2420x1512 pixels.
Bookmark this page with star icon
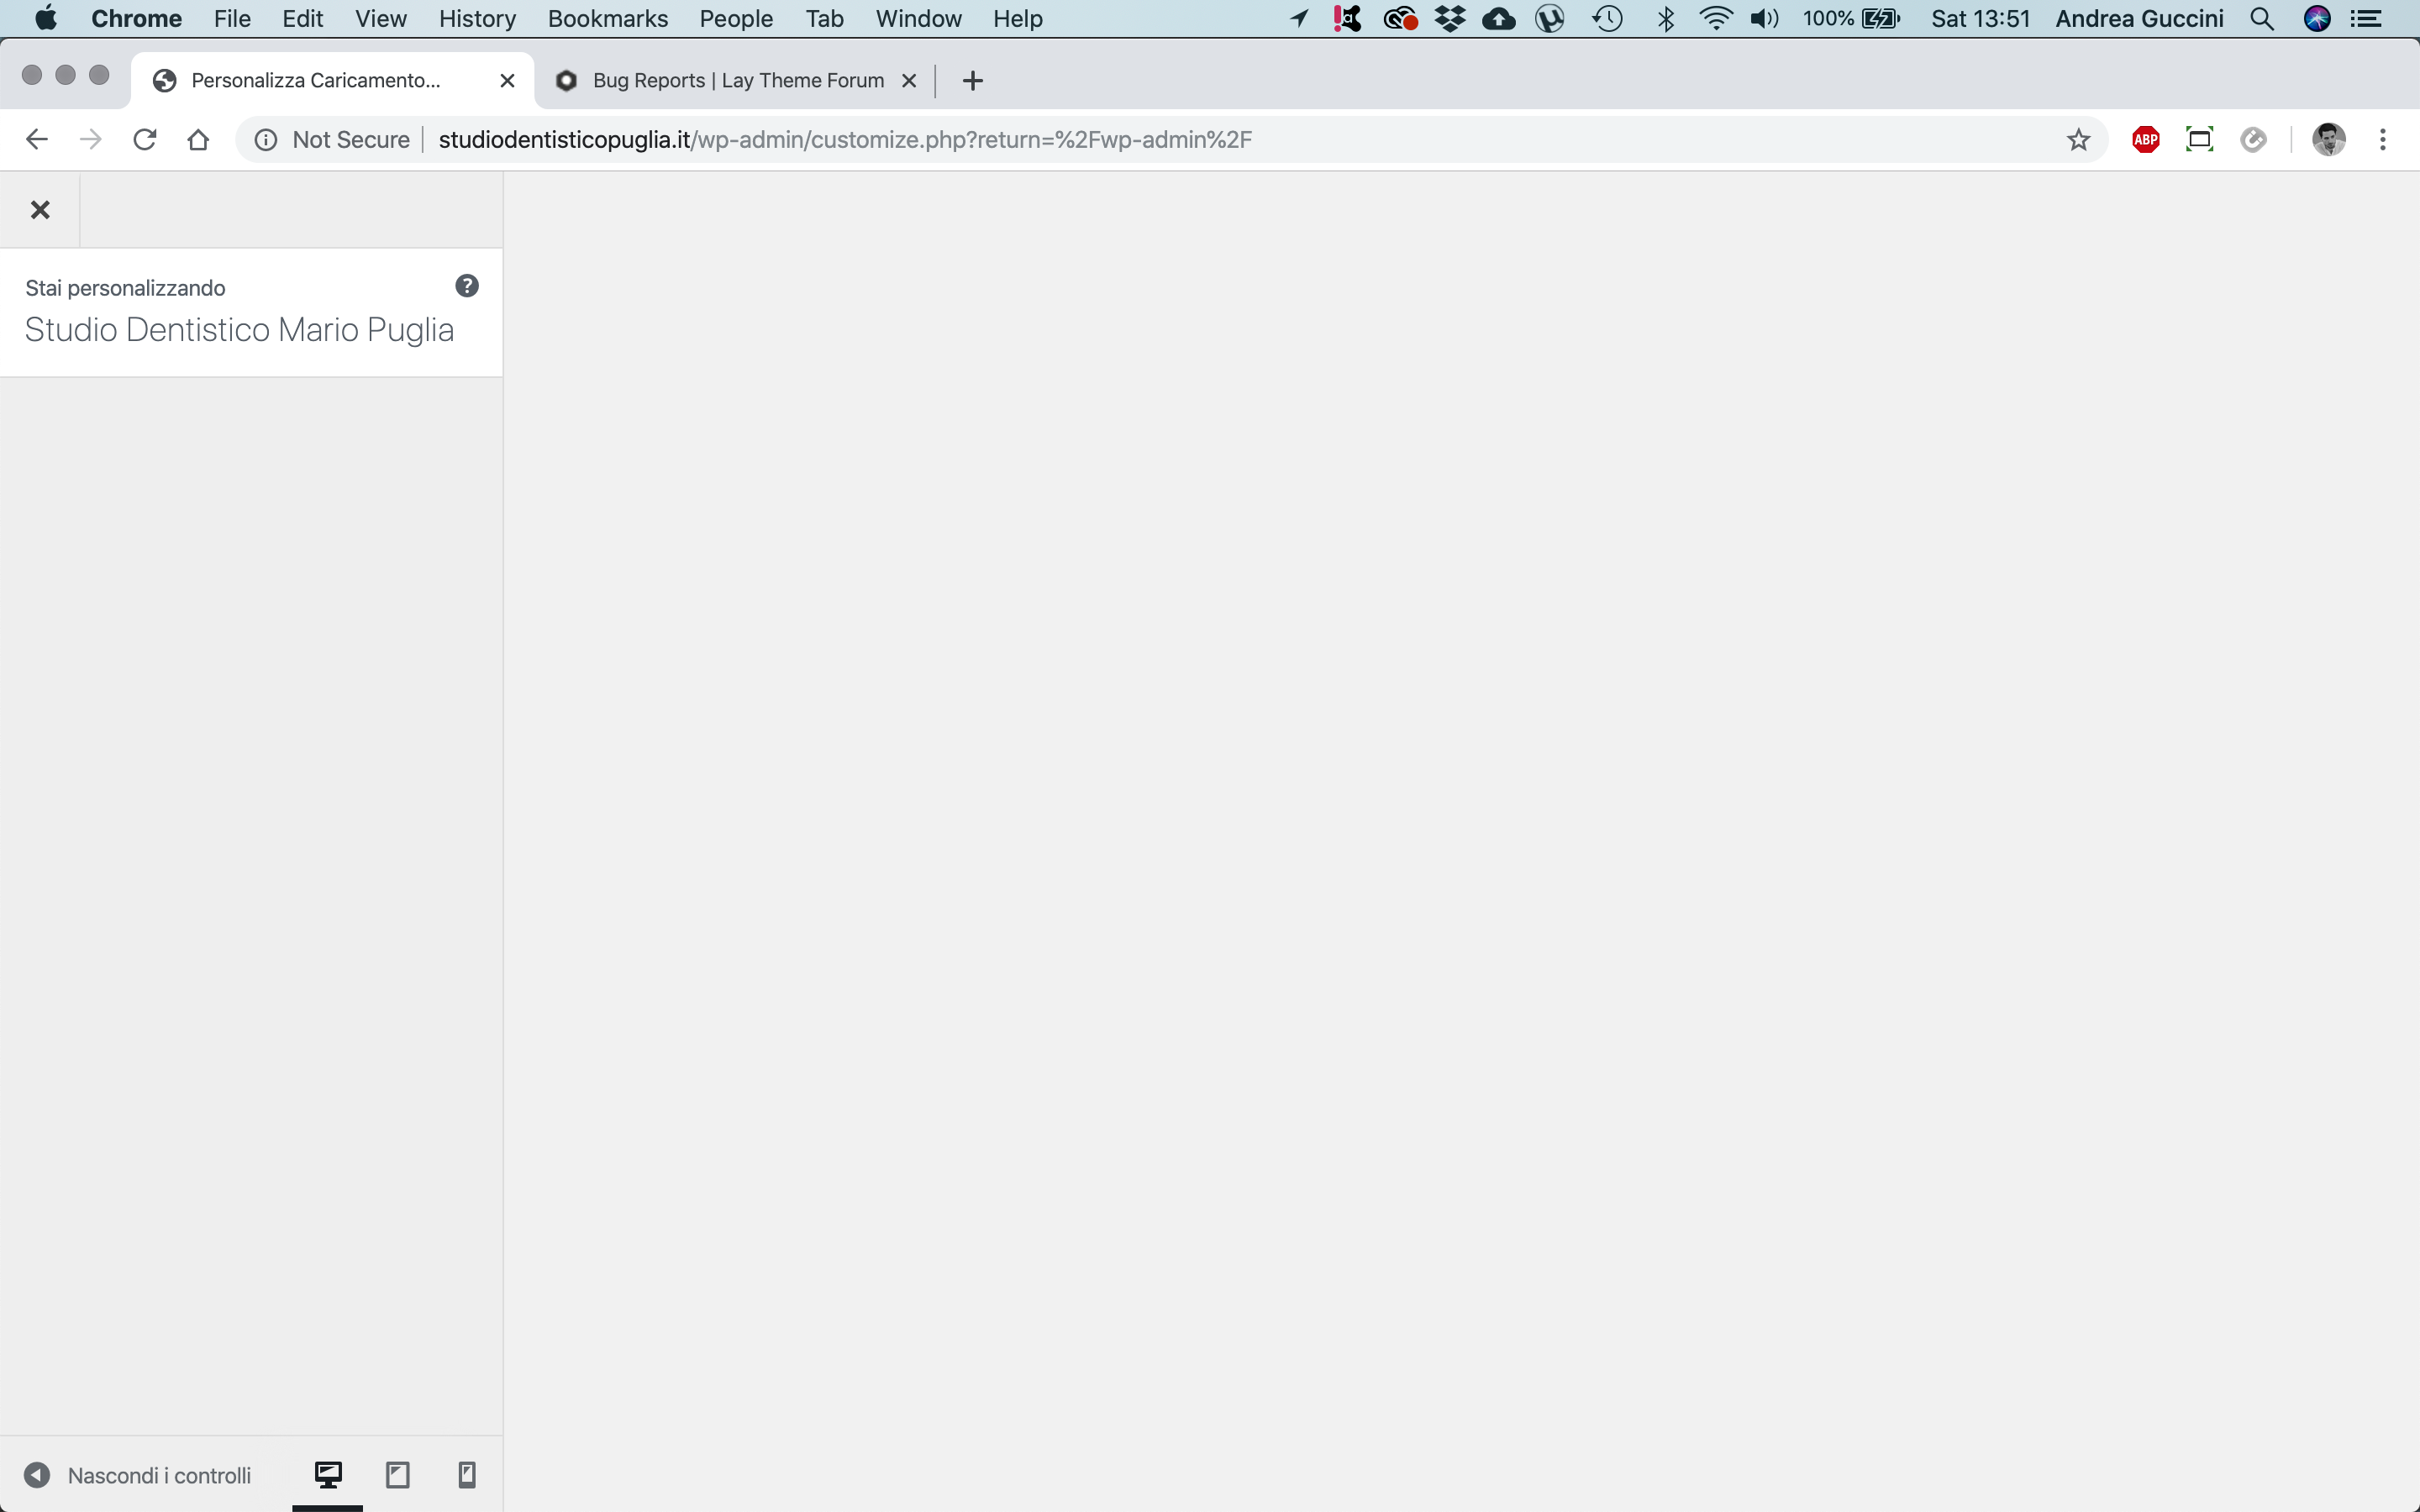coord(2078,140)
